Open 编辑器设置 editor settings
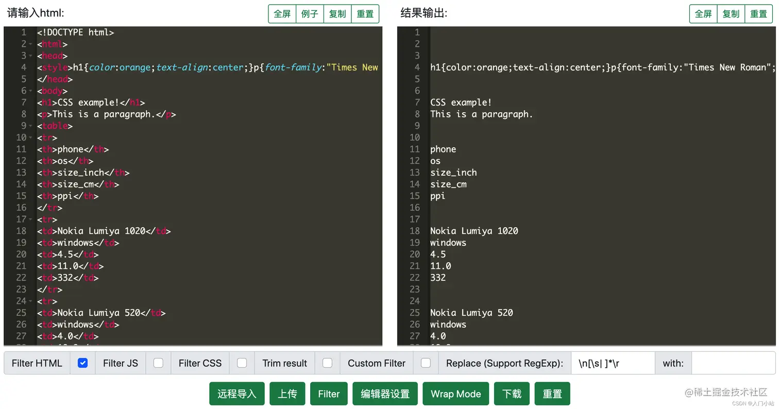Viewport: 779px width, 409px height. pyautogui.click(x=385, y=394)
